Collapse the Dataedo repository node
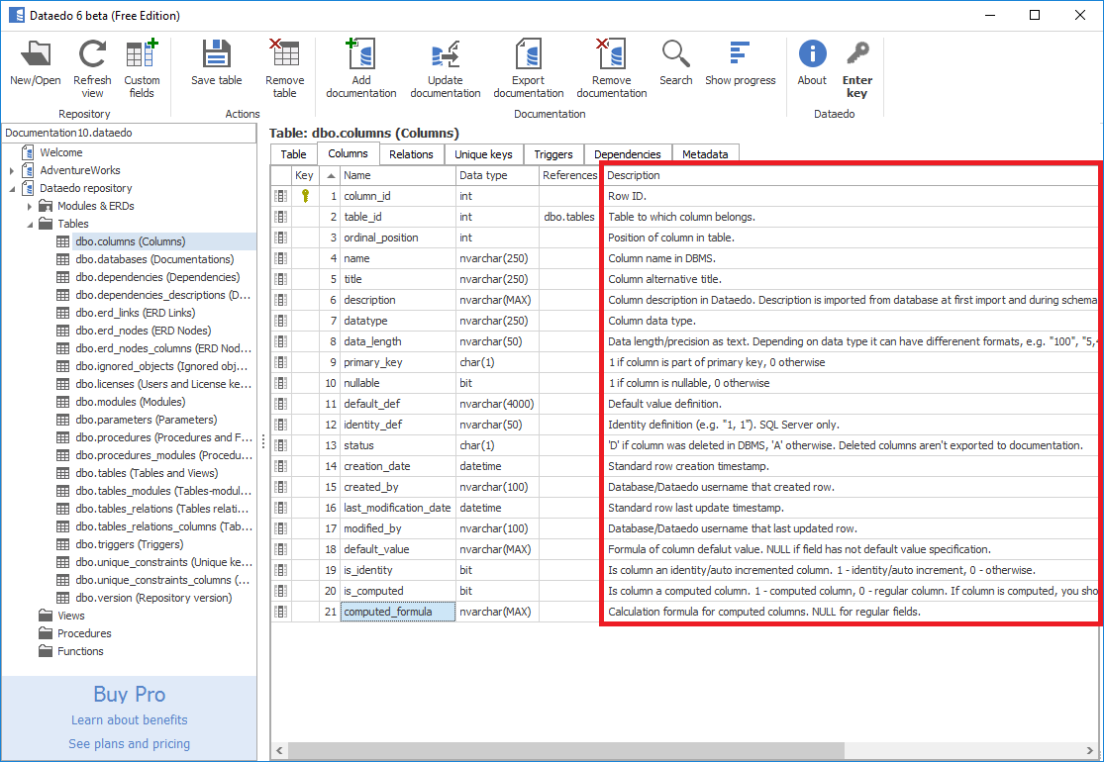The width and height of the screenshot is (1104, 762). (x=12, y=189)
